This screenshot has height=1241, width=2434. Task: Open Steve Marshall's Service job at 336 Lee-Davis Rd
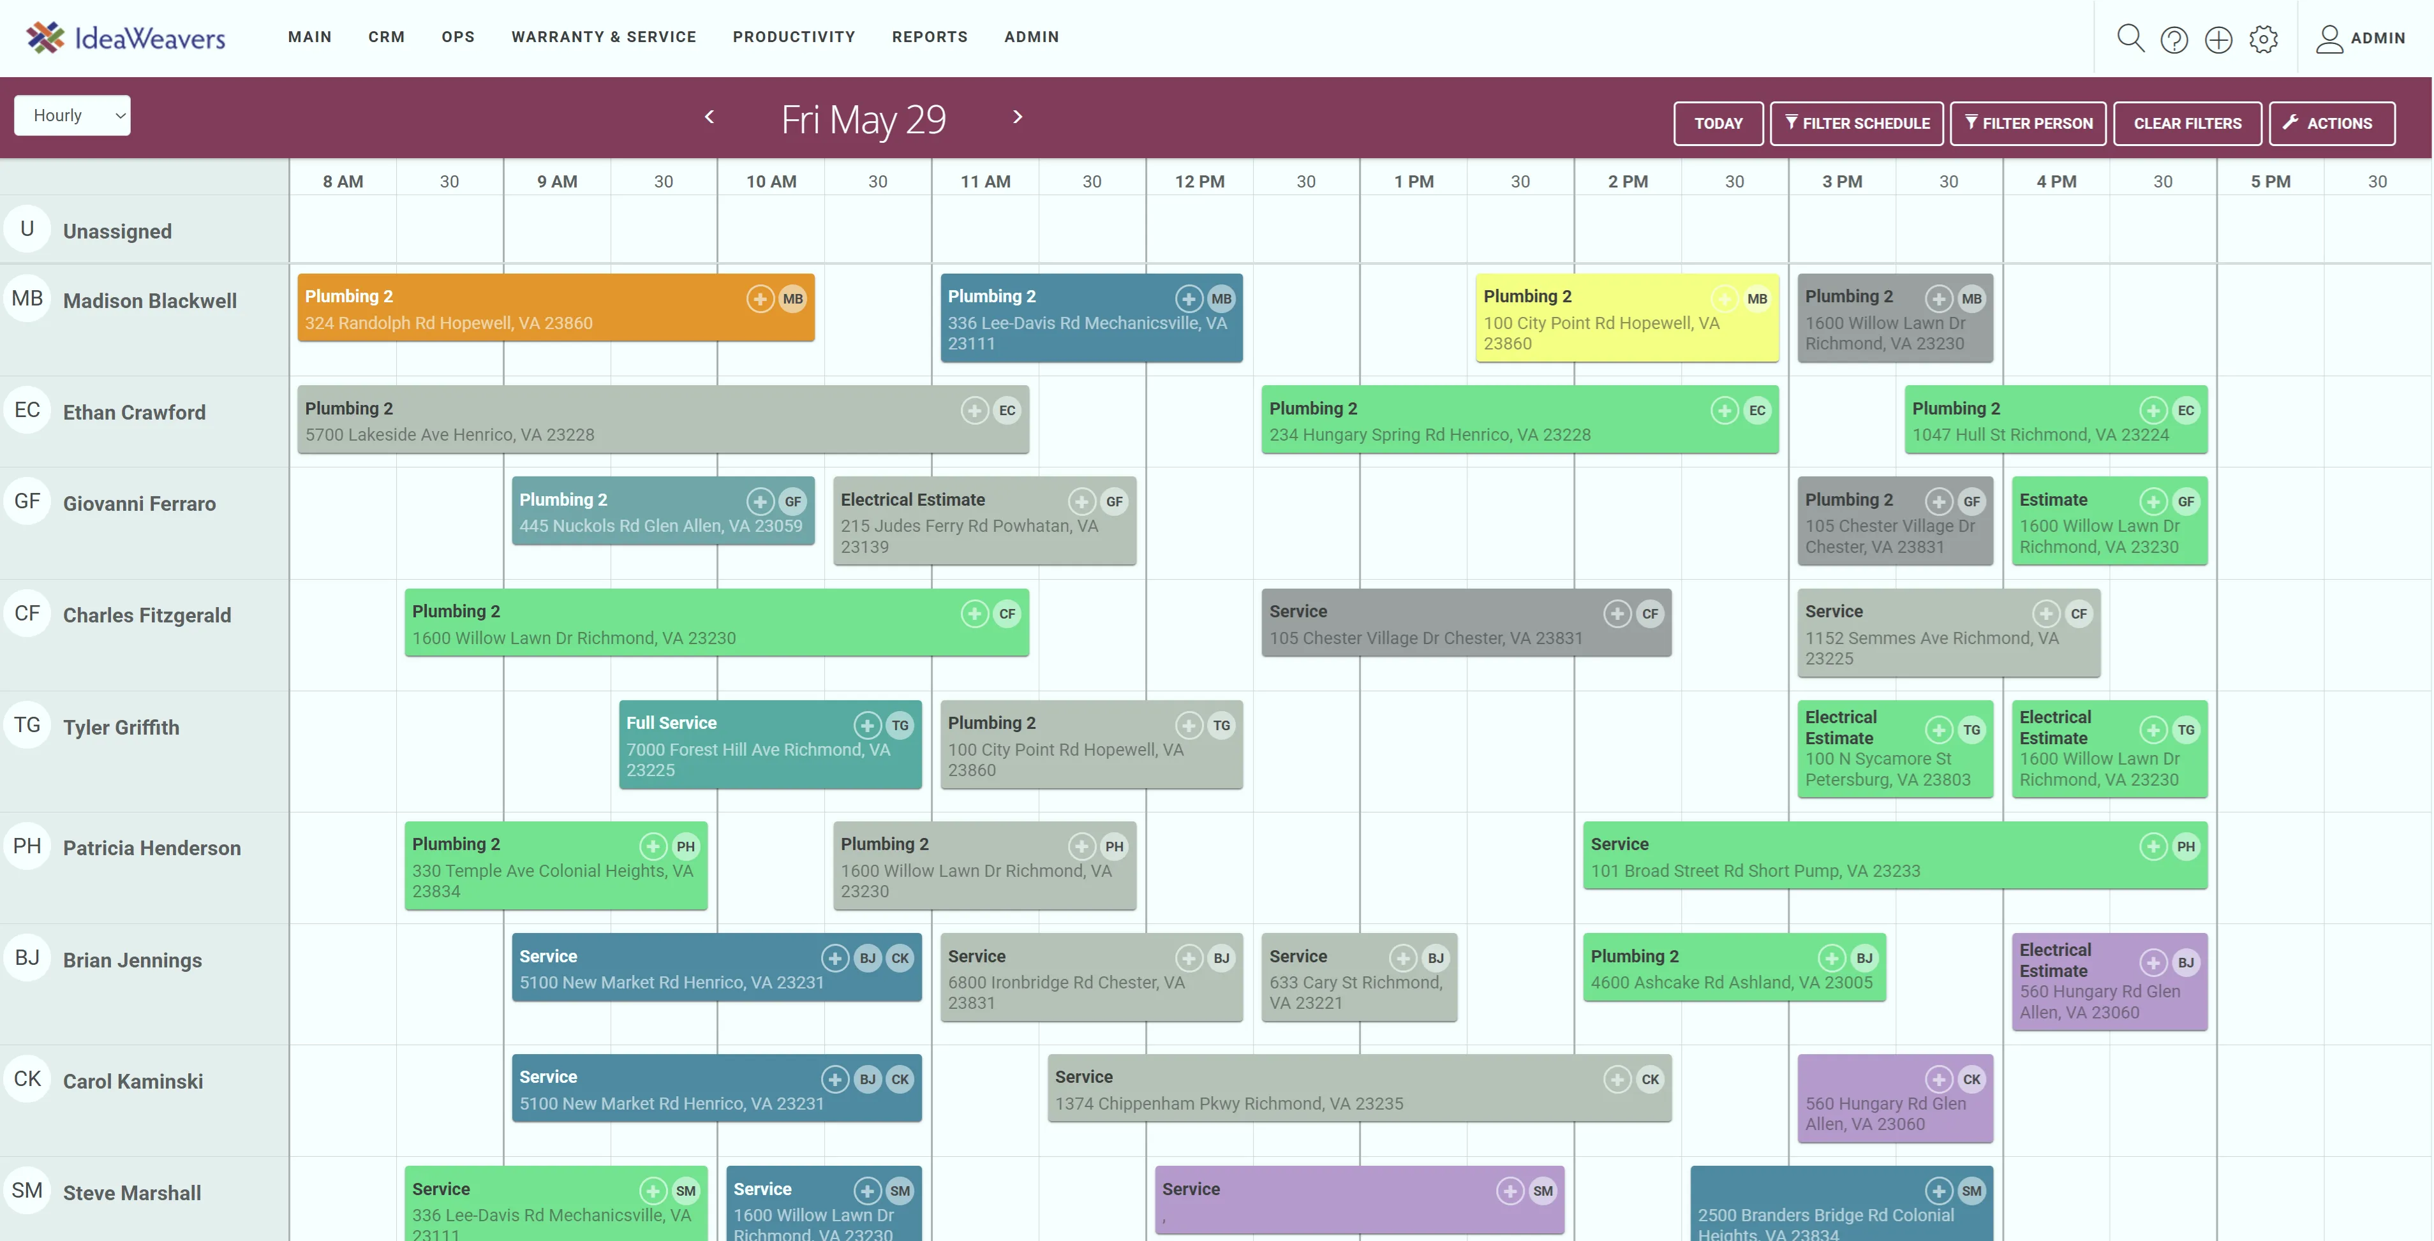556,1203
